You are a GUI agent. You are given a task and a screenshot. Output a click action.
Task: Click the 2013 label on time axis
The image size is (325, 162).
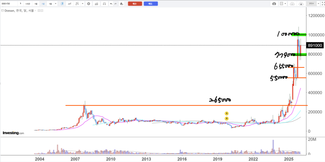tap(146, 159)
